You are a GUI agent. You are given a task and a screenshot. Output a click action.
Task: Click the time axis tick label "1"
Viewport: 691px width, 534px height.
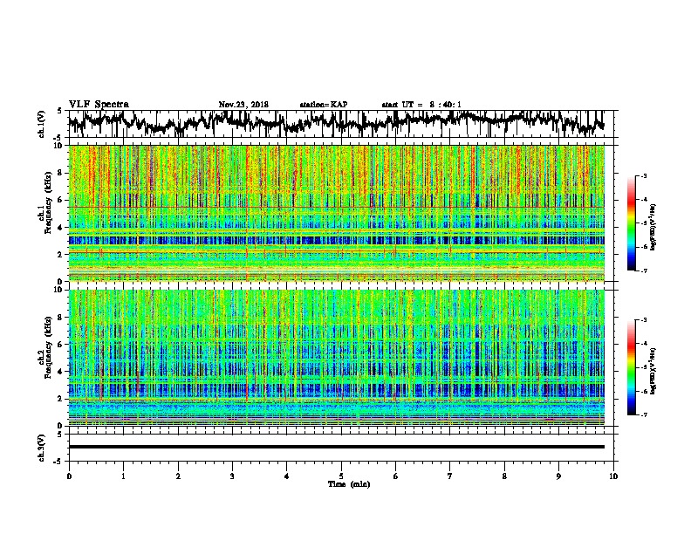click(123, 476)
